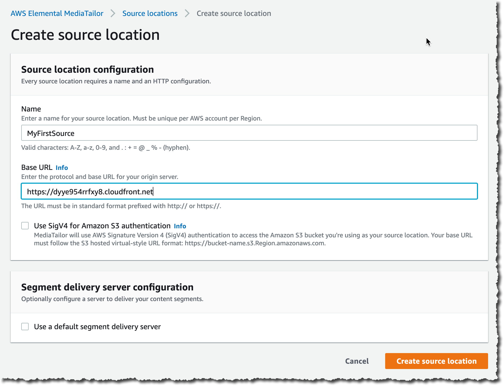The width and height of the screenshot is (504, 386).
Task: Focus the Name field containing MyFirstSource
Action: tap(249, 133)
